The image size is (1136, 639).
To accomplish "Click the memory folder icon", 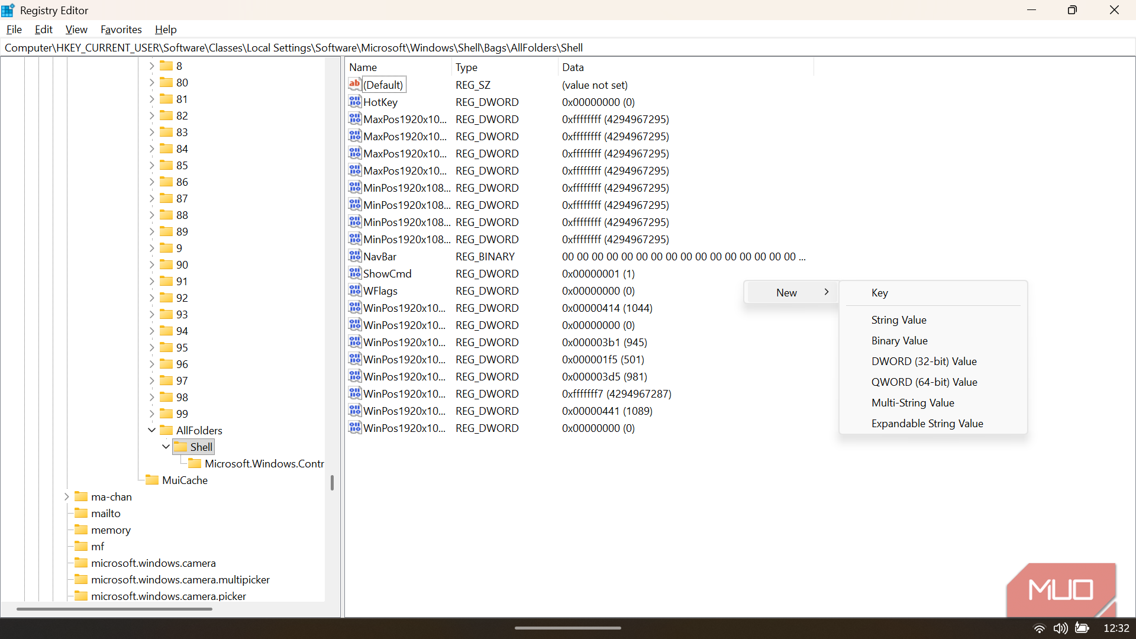I will tap(81, 530).
